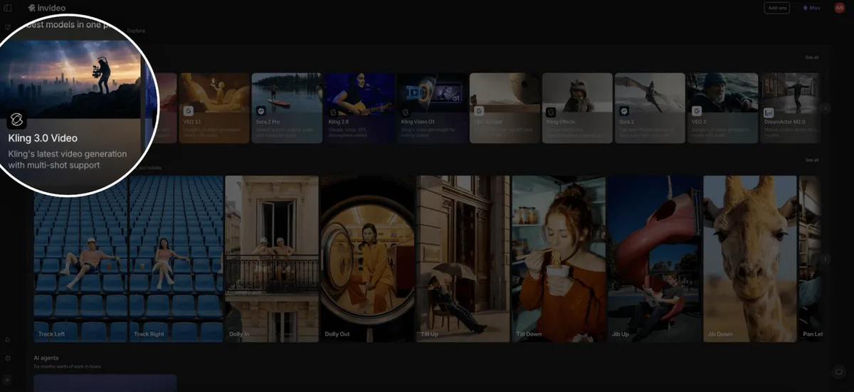
Task: Open the partially visible Pan Left thumbnail
Action: click(x=809, y=259)
